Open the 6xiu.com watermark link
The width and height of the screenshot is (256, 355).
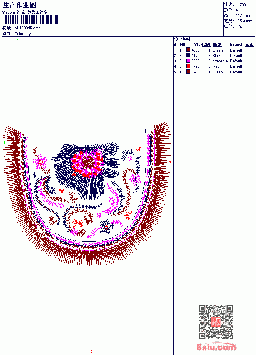216,347
